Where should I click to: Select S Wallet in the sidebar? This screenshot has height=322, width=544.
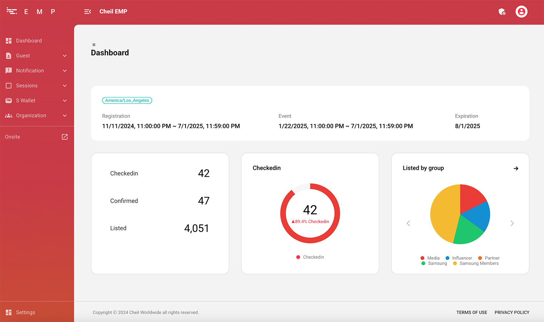click(x=26, y=100)
